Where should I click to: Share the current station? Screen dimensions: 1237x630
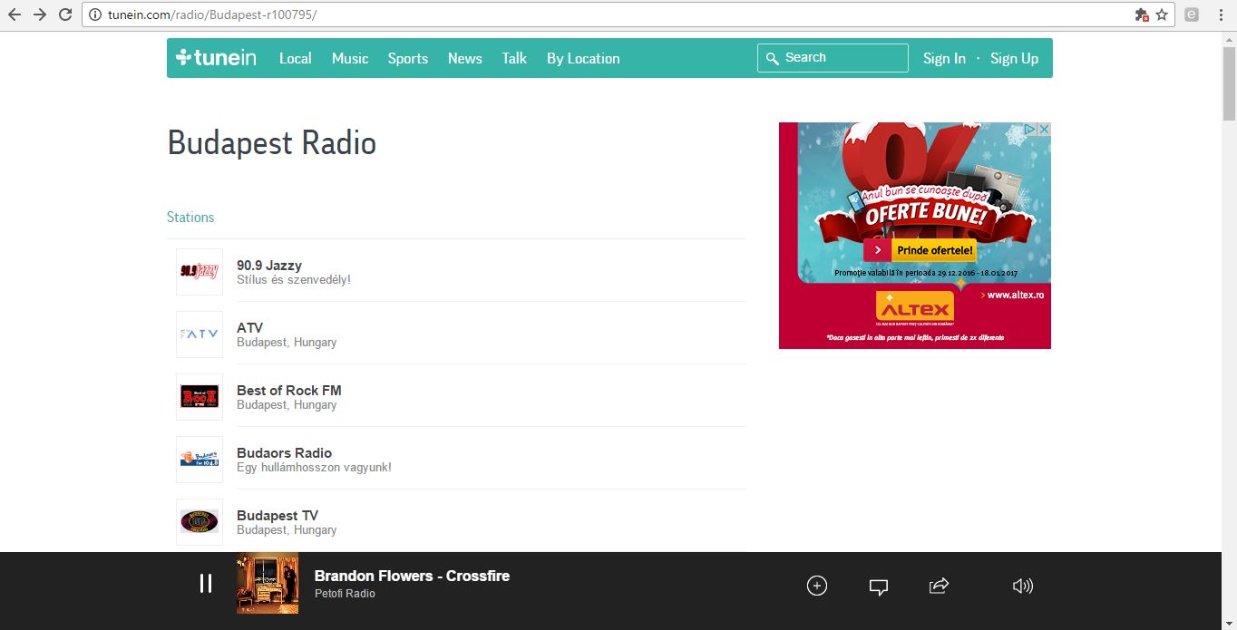point(940,586)
